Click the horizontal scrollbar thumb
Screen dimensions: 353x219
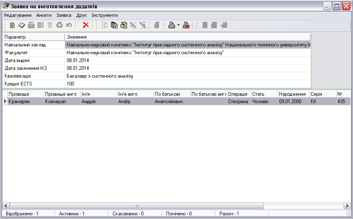(x=137, y=206)
